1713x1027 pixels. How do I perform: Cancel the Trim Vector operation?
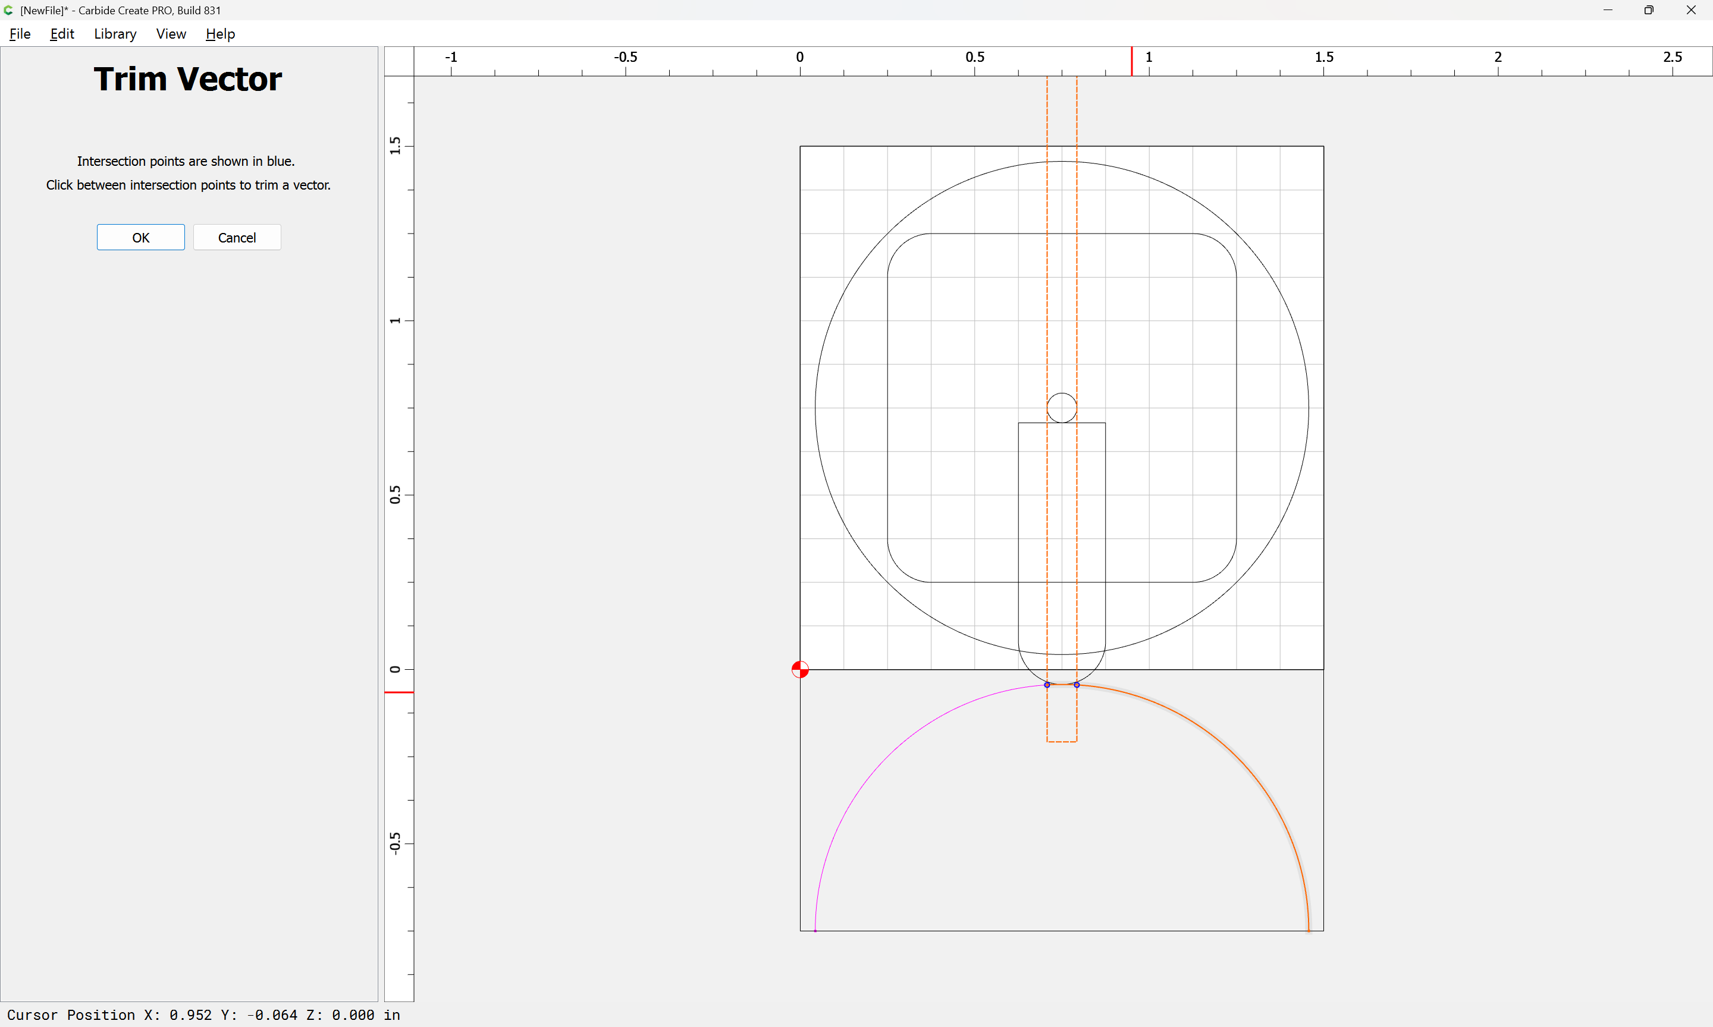[237, 237]
